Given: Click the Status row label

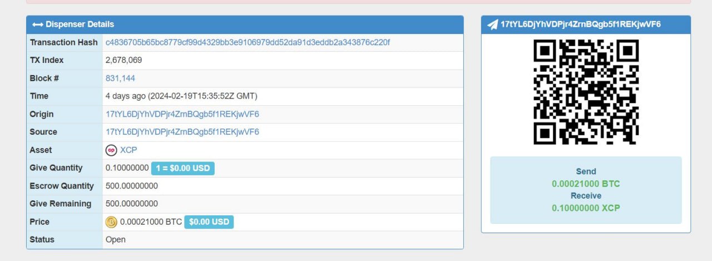Looking at the screenshot, I should [x=42, y=240].
